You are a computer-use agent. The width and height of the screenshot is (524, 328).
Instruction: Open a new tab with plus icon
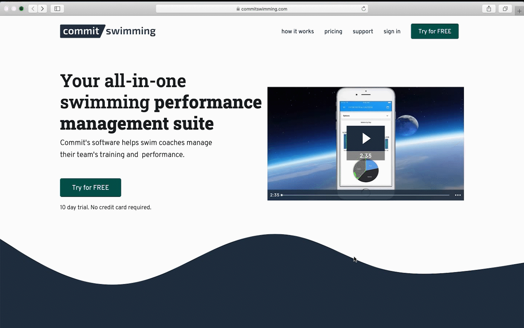pyautogui.click(x=519, y=11)
